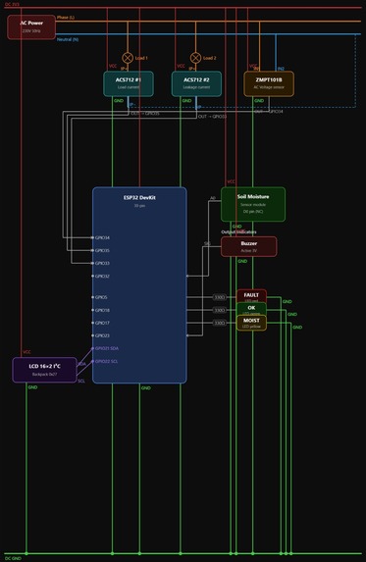Click the GND label below ACS712 #1
The image size is (366, 562).
tap(119, 101)
